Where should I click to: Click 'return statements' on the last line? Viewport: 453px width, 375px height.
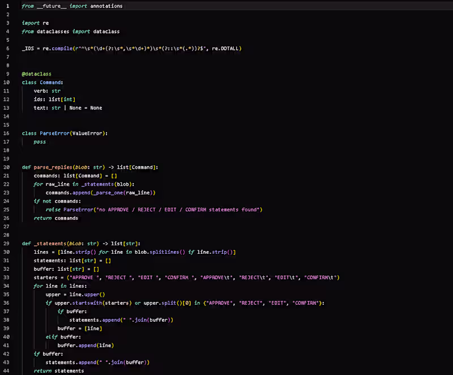click(x=59, y=370)
